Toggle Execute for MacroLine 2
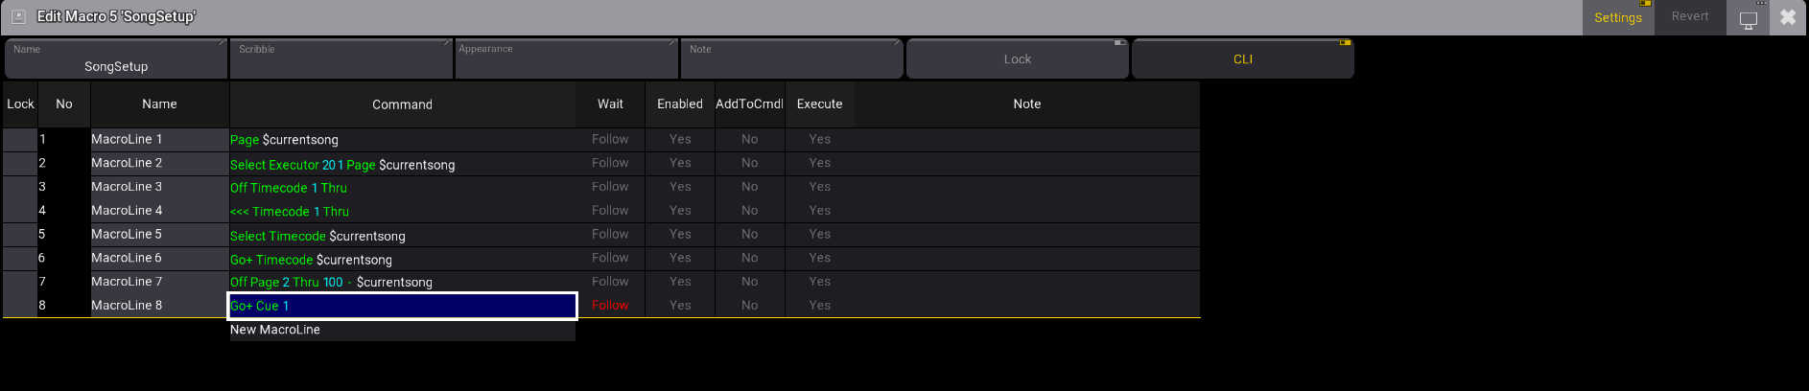 click(x=819, y=163)
